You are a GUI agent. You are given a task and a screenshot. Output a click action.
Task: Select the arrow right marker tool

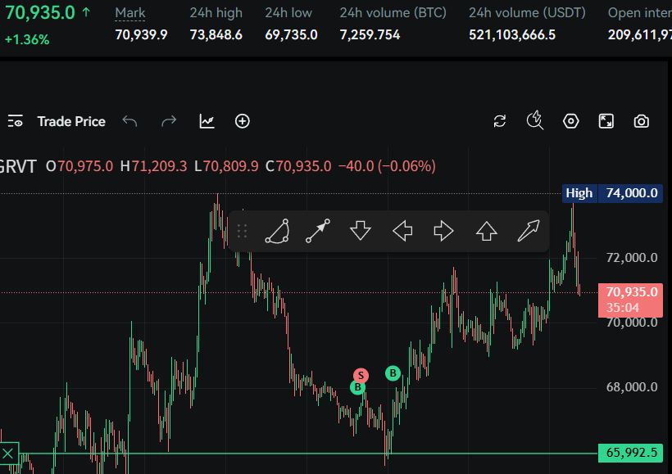click(443, 231)
